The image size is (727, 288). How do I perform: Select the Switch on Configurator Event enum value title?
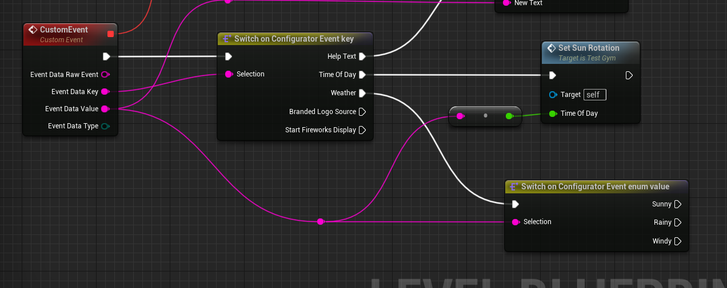click(595, 186)
